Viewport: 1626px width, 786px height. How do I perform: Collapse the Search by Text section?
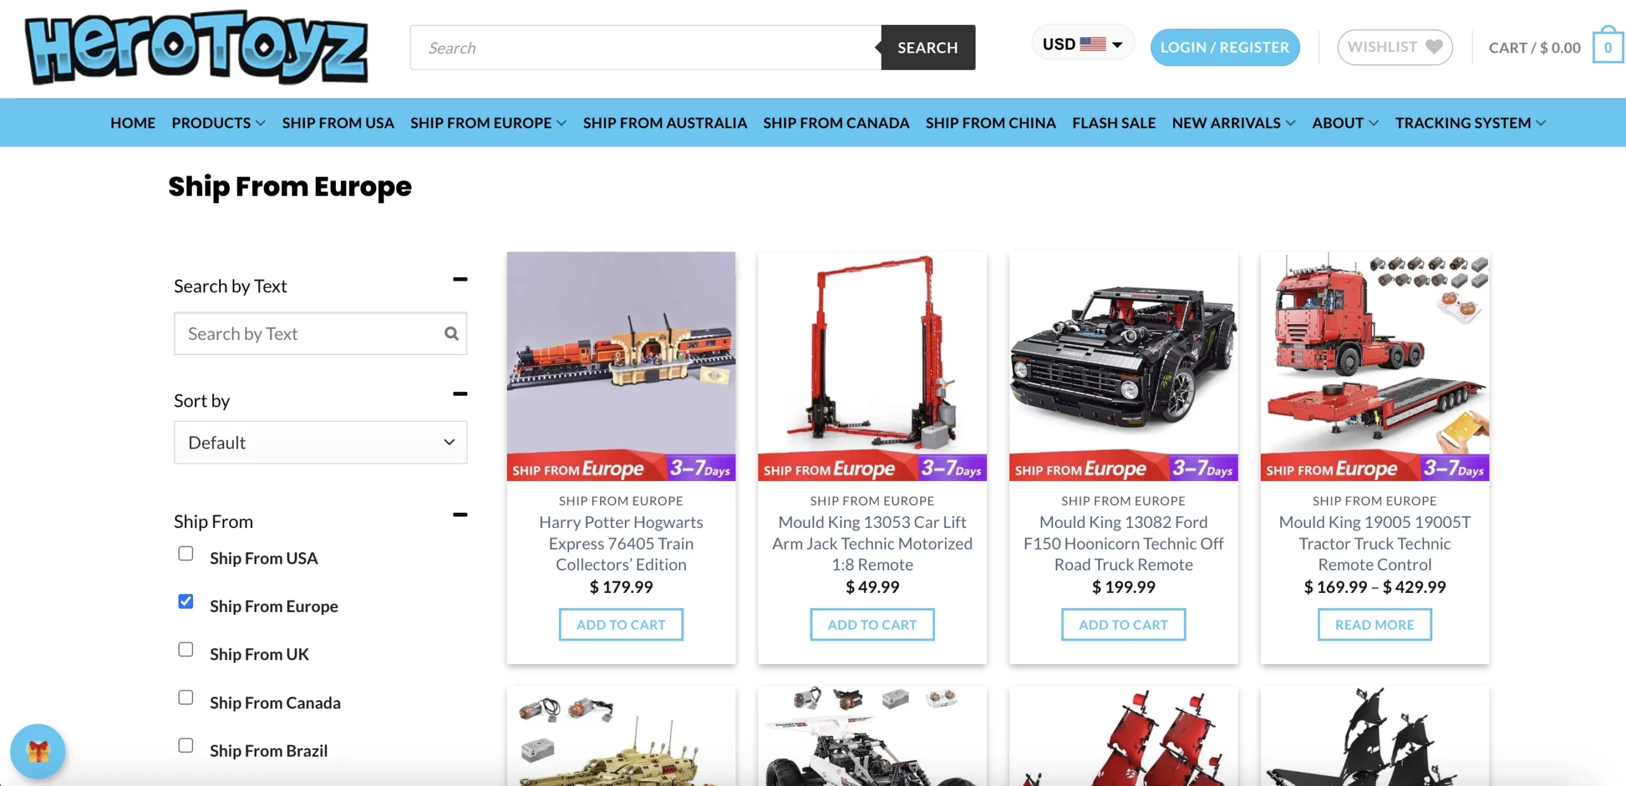tap(460, 279)
